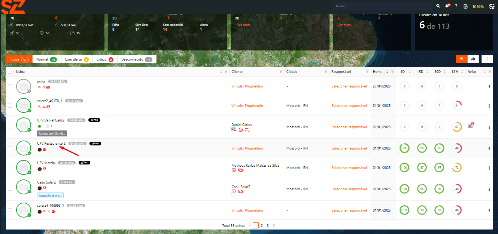Switch to the map view icon
The image size is (498, 234).
(x=473, y=59)
